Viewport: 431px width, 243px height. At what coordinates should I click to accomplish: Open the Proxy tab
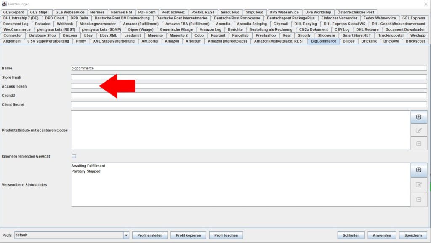pyautogui.click(x=81, y=41)
